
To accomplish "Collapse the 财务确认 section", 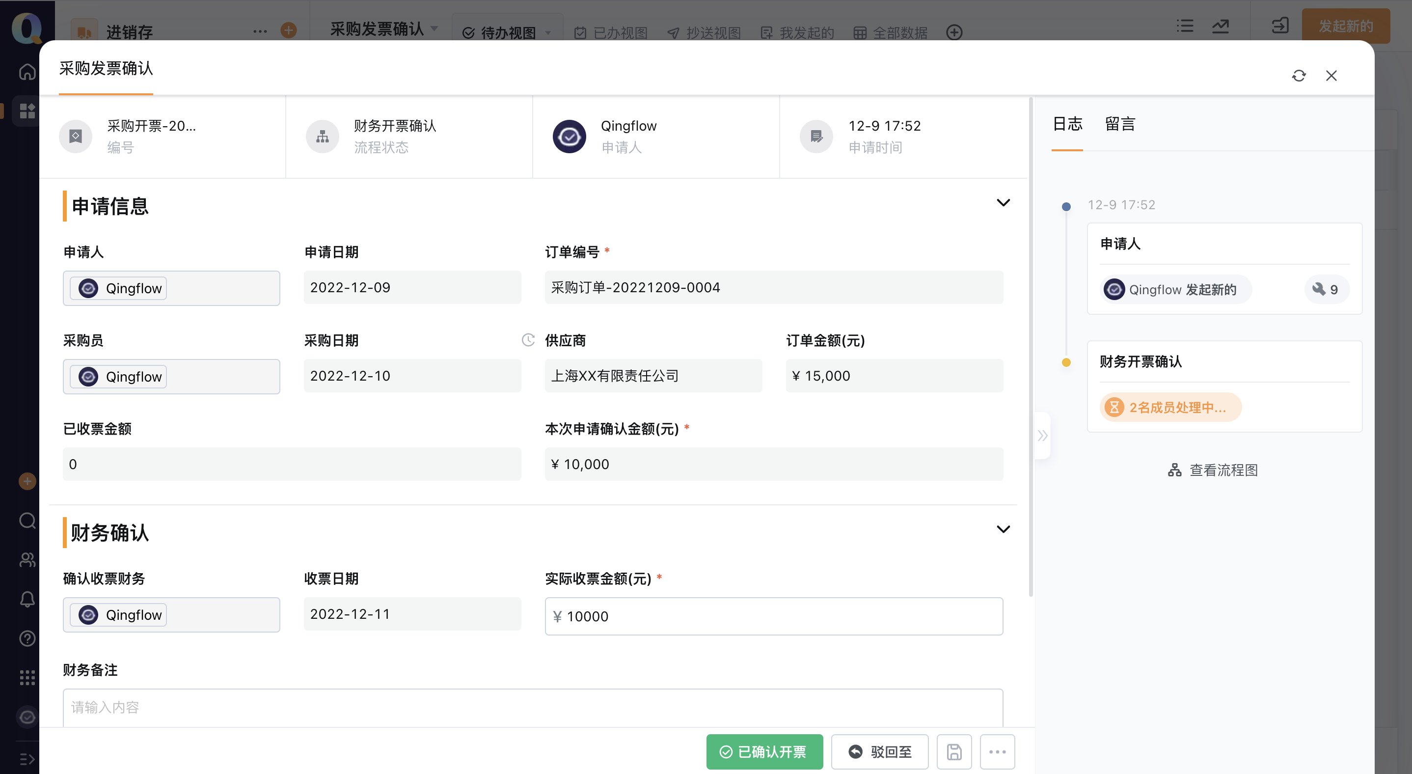I will pyautogui.click(x=1003, y=529).
